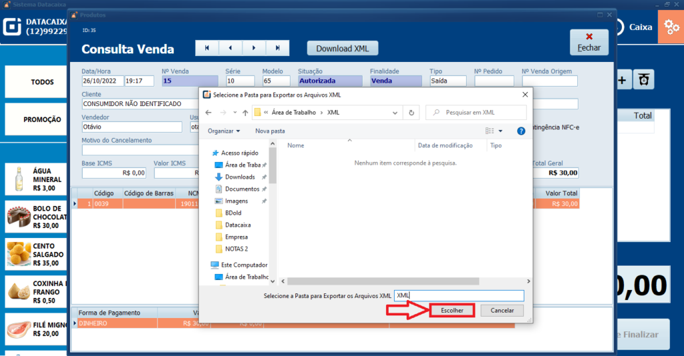Image resolution: width=684 pixels, height=356 pixels.
Task: Open the address bar path history dropdown
Action: pyautogui.click(x=397, y=113)
